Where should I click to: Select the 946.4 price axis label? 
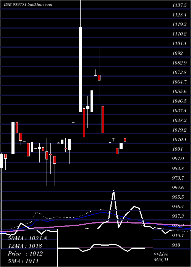click(178, 207)
